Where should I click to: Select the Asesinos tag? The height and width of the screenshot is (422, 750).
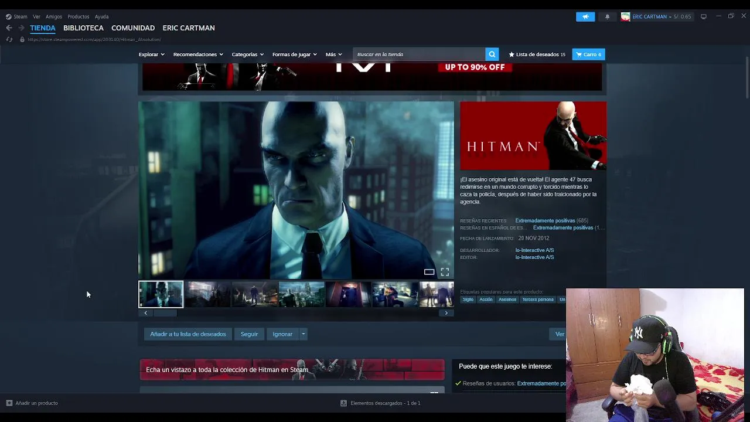point(507,300)
